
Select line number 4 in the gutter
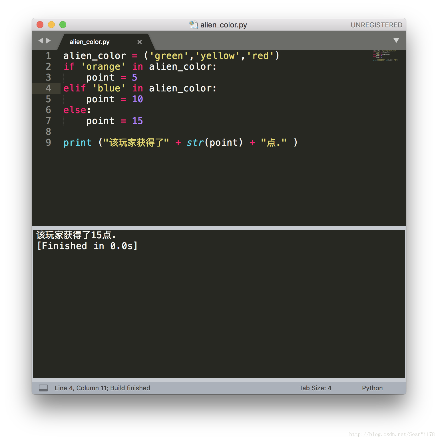[x=49, y=88]
